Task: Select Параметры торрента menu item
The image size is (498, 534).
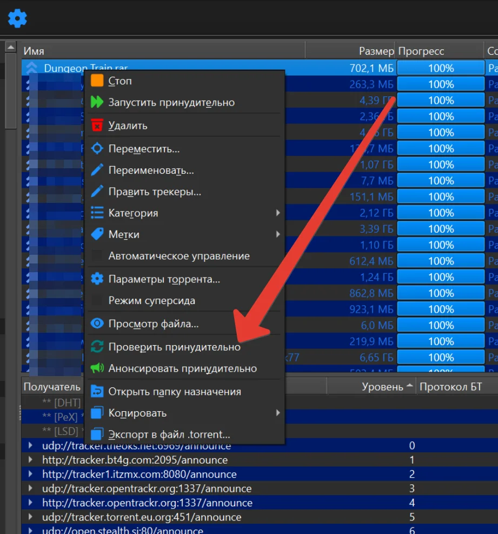Action: point(164,280)
